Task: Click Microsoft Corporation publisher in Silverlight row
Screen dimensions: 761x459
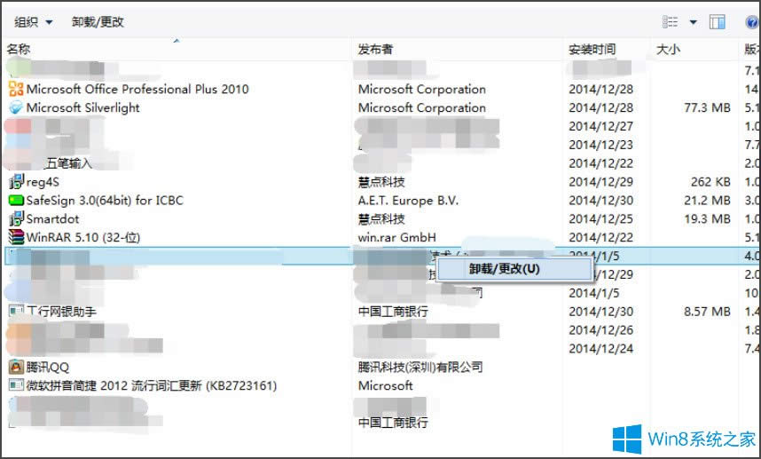Action: [x=422, y=107]
